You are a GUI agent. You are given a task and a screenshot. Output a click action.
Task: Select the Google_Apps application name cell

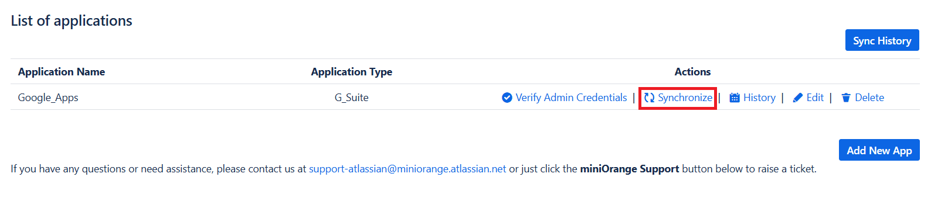click(48, 98)
